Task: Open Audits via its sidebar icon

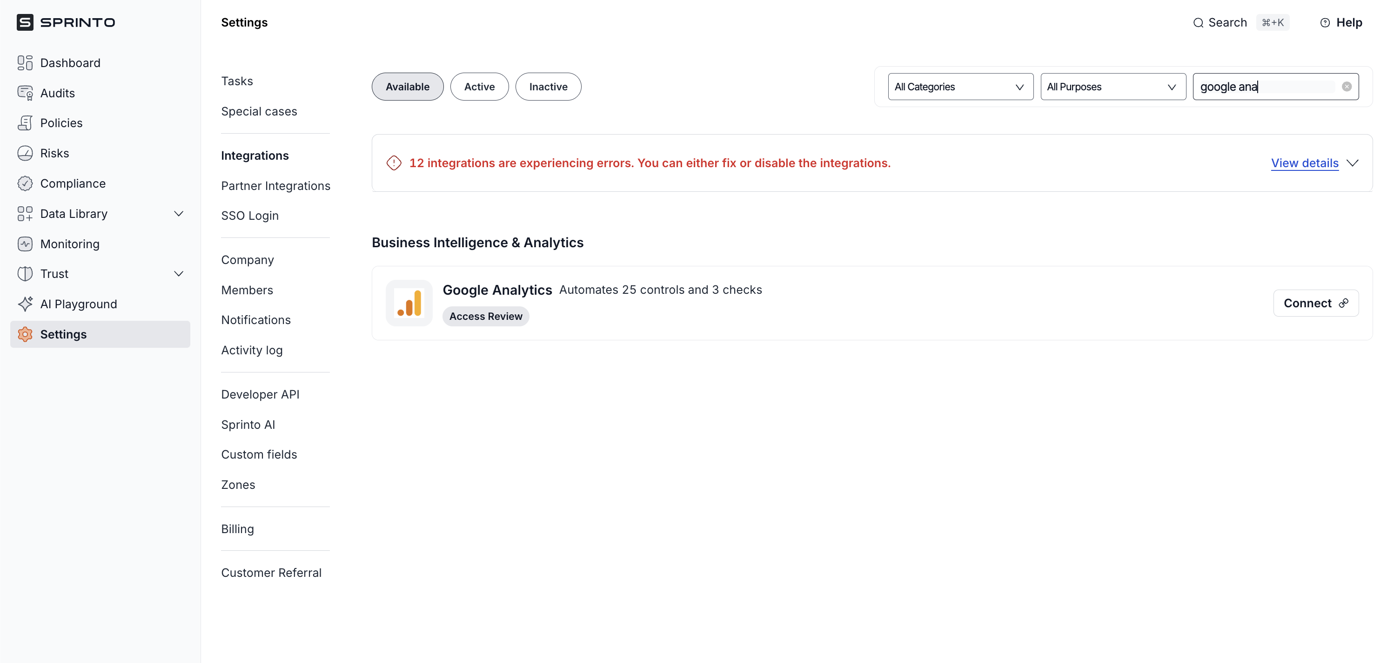Action: click(x=25, y=93)
